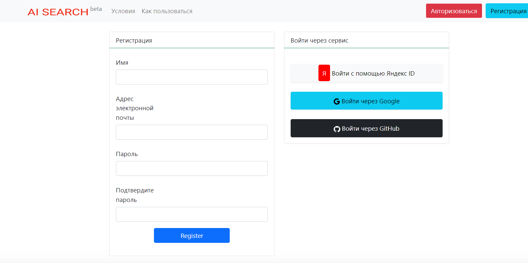Click the Подтвердите пароль label

pyautogui.click(x=135, y=195)
